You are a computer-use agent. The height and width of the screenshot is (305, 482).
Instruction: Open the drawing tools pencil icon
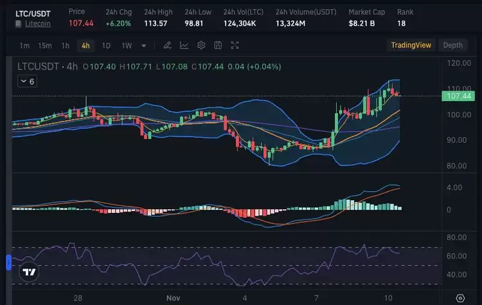[167, 46]
